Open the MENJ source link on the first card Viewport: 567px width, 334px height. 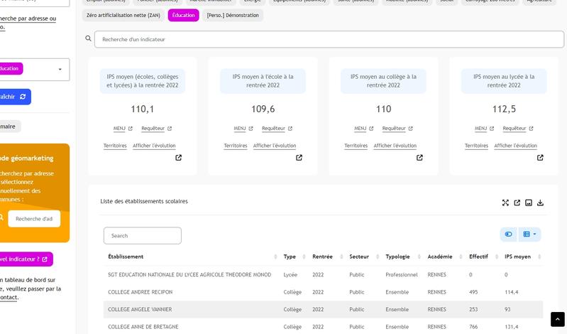123,129
